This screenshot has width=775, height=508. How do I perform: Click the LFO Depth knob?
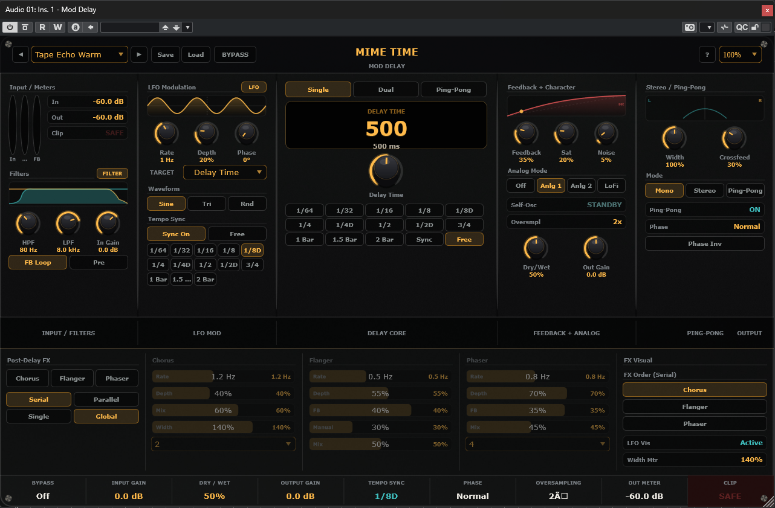pyautogui.click(x=207, y=132)
